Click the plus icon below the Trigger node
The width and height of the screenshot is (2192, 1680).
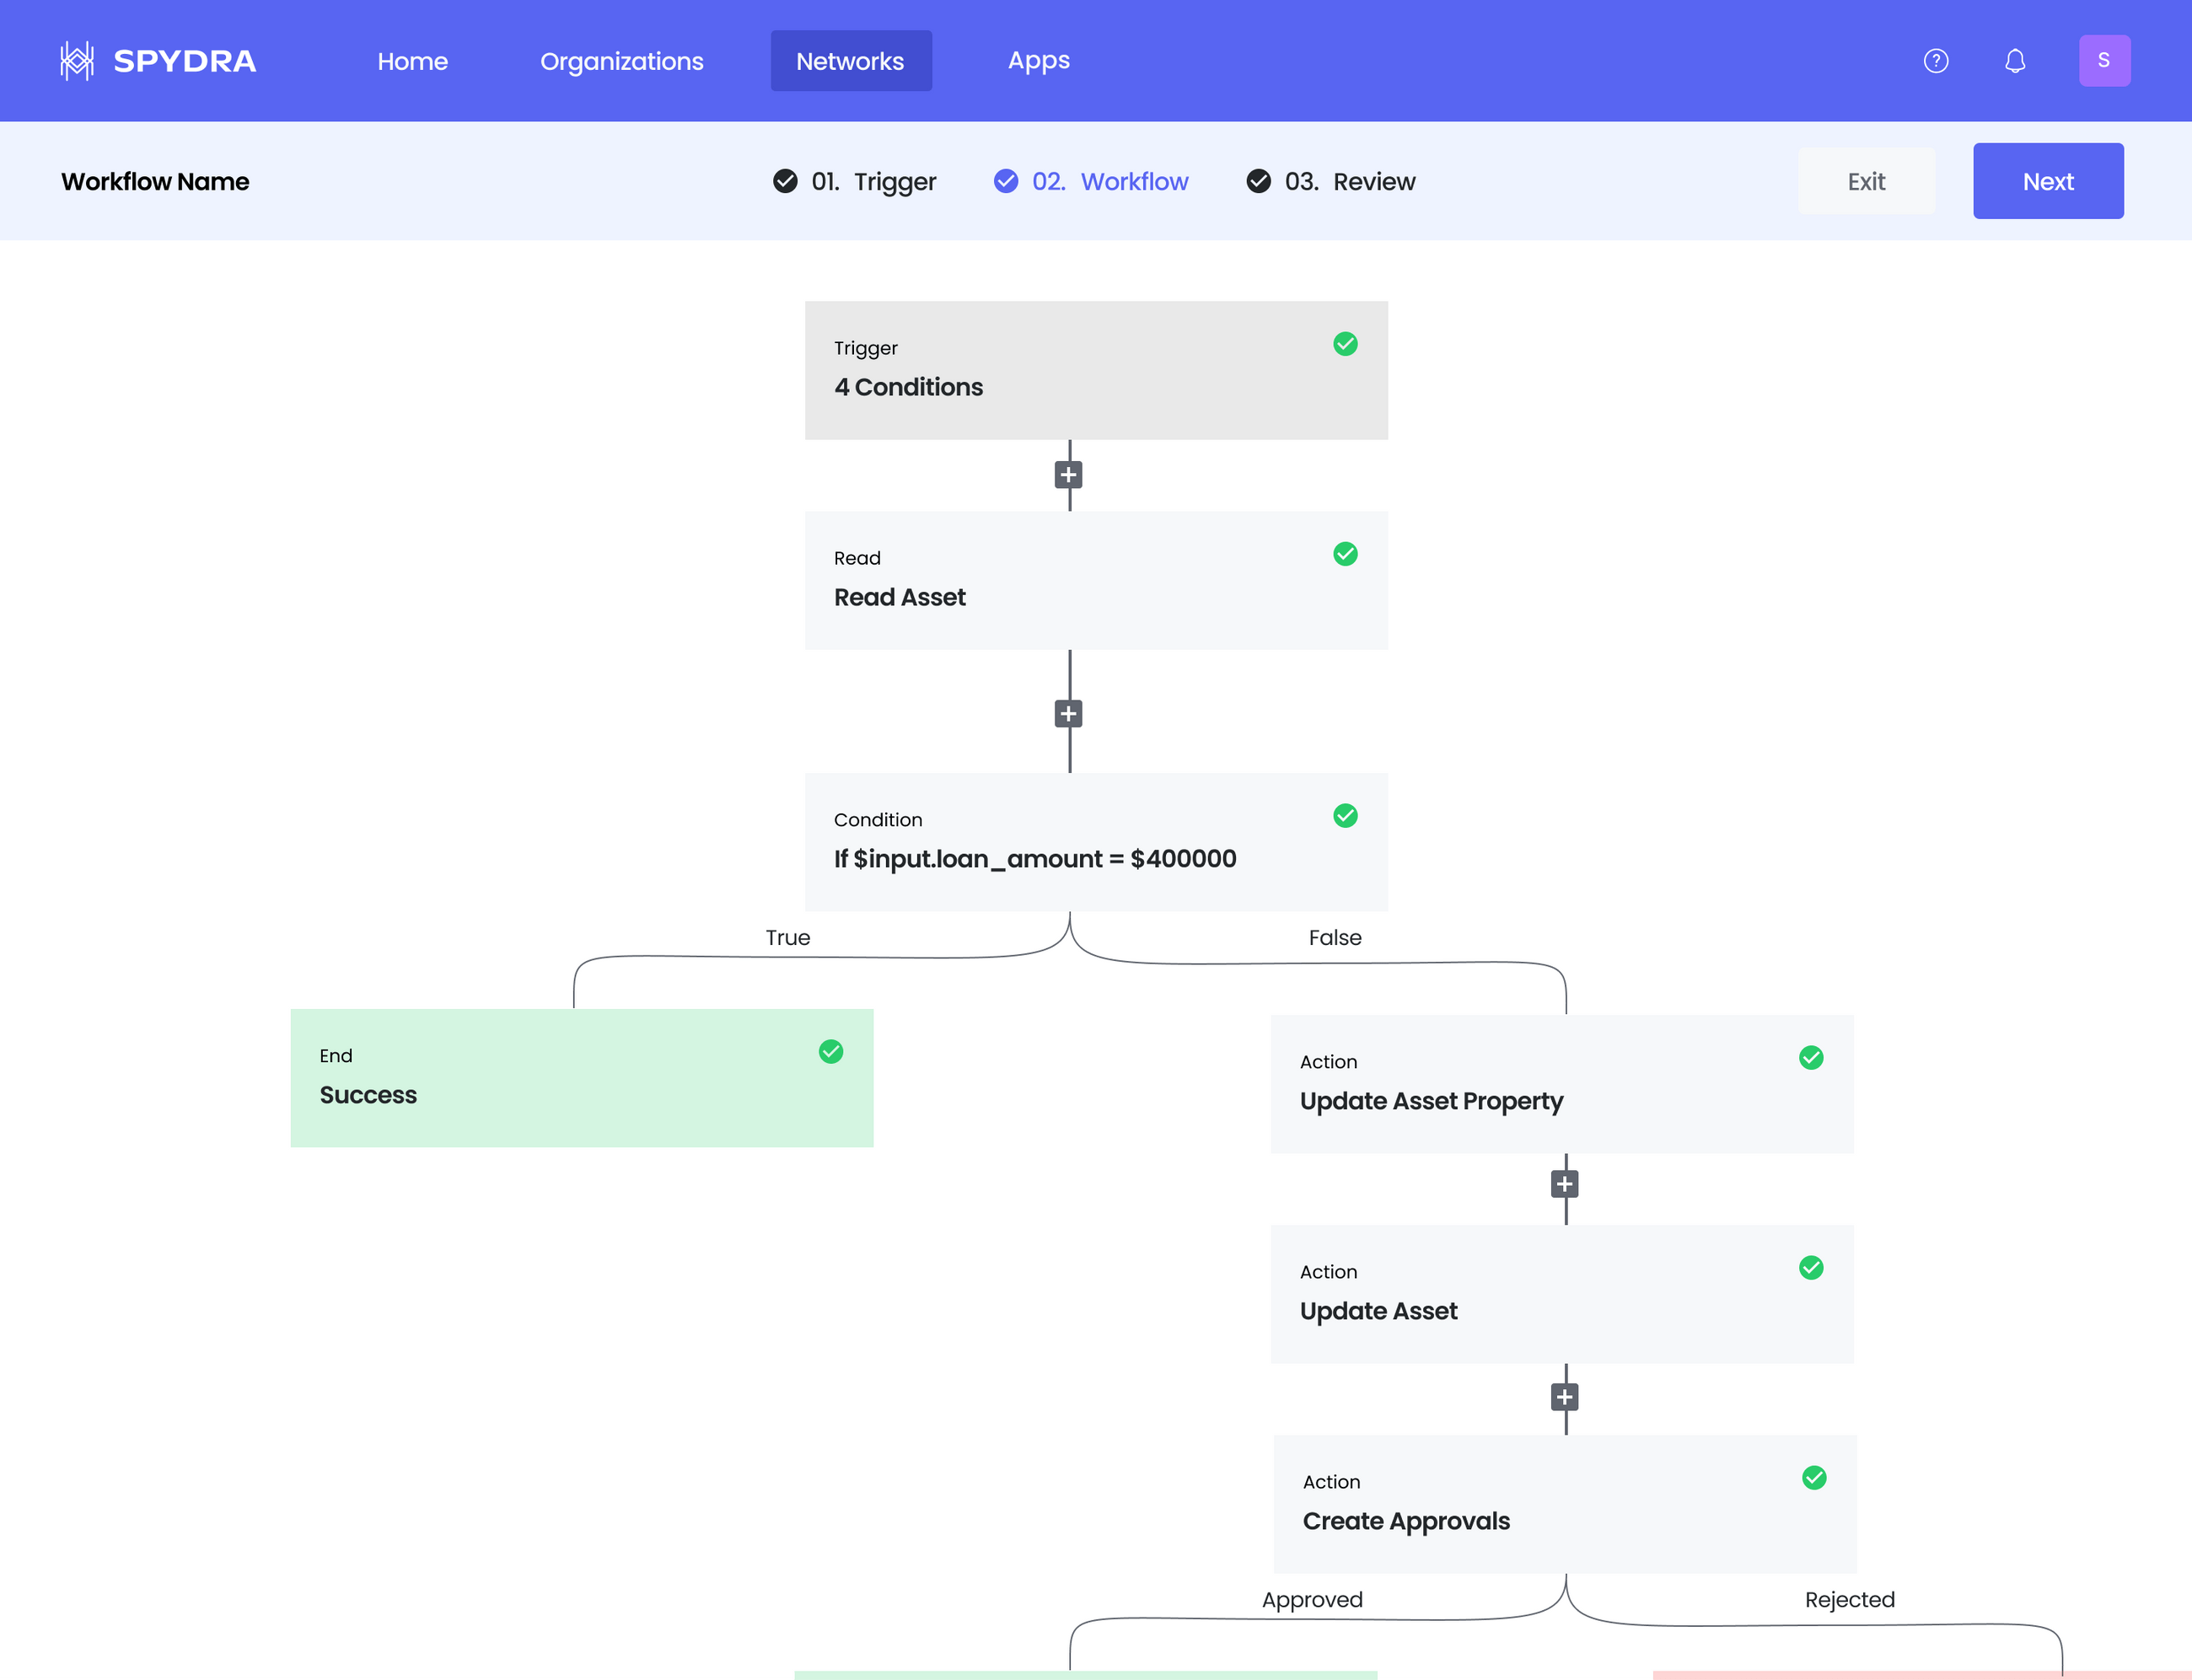click(1068, 474)
